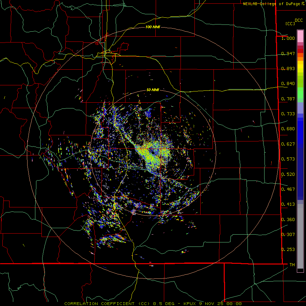Viewport: 306px width, 306px height.
Task: Click the 100 NMI range ring label
Action: (x=153, y=27)
